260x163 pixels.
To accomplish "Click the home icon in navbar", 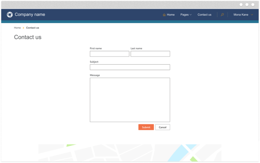I will (164, 15).
